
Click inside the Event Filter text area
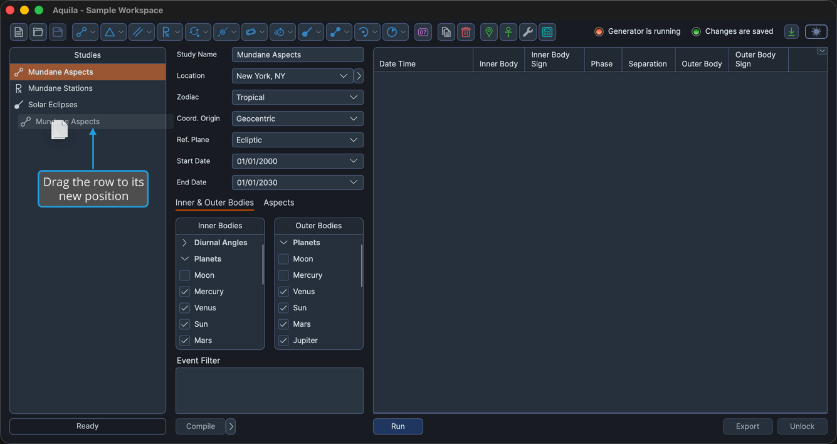point(270,391)
